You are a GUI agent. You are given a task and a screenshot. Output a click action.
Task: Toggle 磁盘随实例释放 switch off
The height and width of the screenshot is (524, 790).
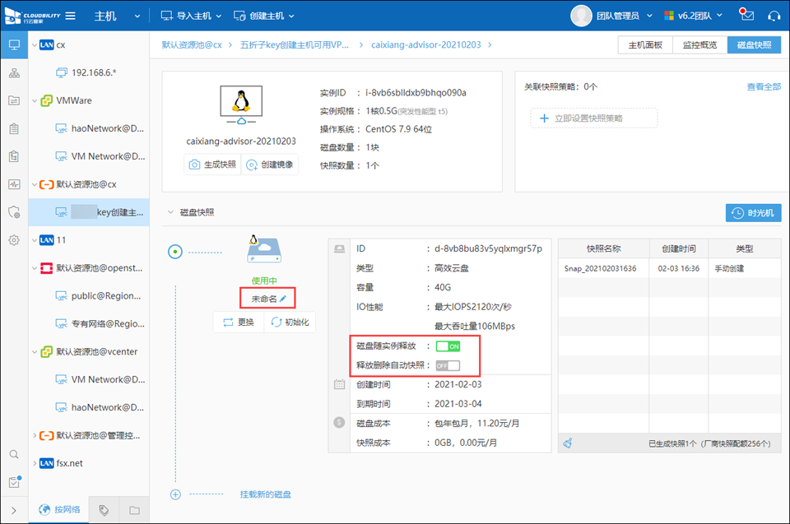tap(448, 346)
